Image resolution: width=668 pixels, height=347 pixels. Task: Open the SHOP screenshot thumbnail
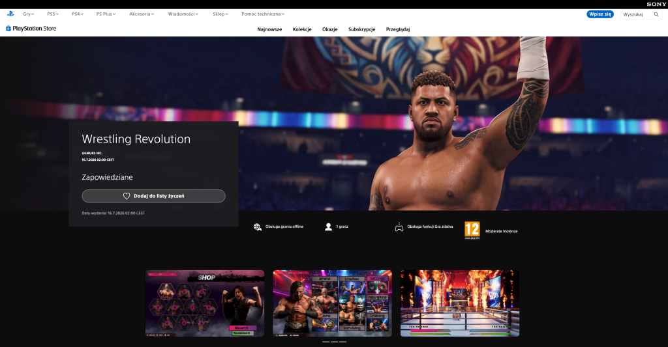click(x=205, y=303)
